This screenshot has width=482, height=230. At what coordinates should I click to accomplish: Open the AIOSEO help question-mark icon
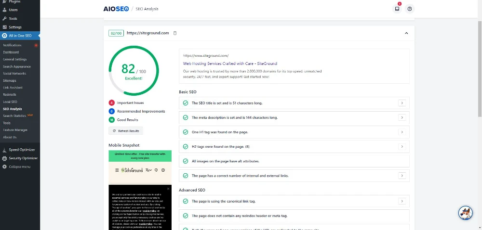409,9
